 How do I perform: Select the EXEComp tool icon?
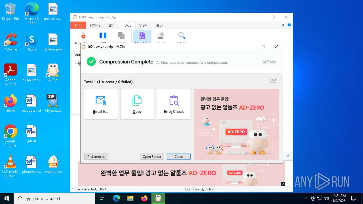coord(142,36)
